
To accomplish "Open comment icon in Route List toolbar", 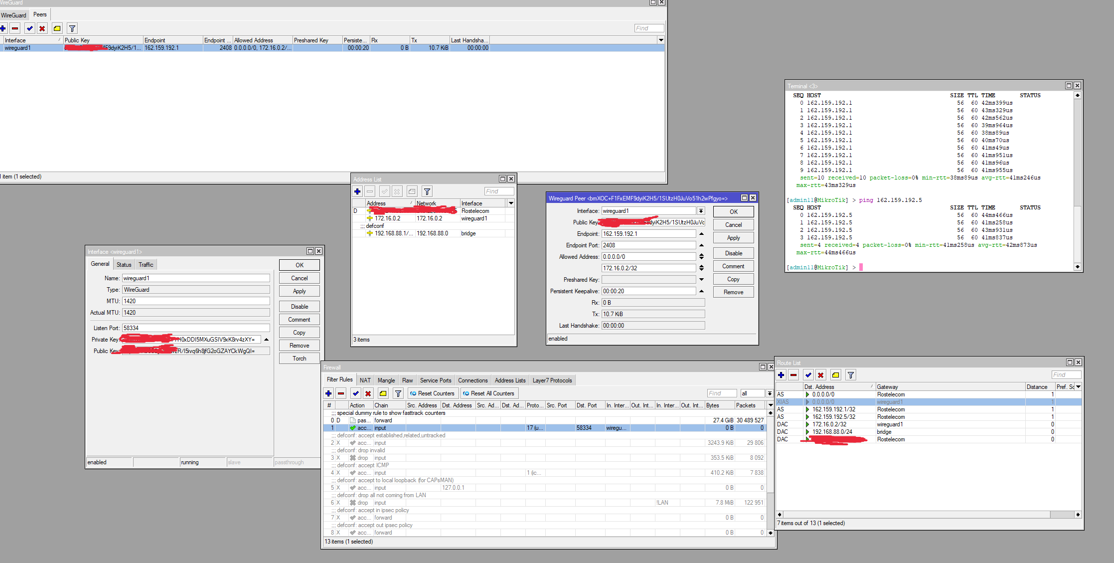I will pos(836,375).
